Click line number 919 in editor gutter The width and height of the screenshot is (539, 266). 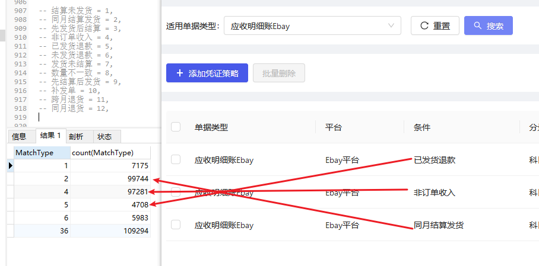[20, 117]
